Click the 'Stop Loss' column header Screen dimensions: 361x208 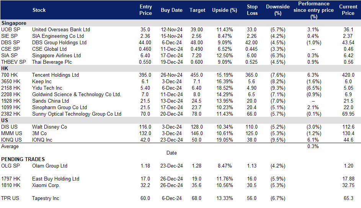coord(252,10)
